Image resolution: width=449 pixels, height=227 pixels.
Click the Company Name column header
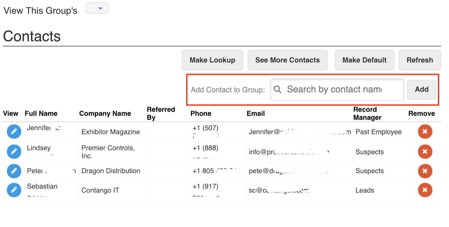coord(105,113)
